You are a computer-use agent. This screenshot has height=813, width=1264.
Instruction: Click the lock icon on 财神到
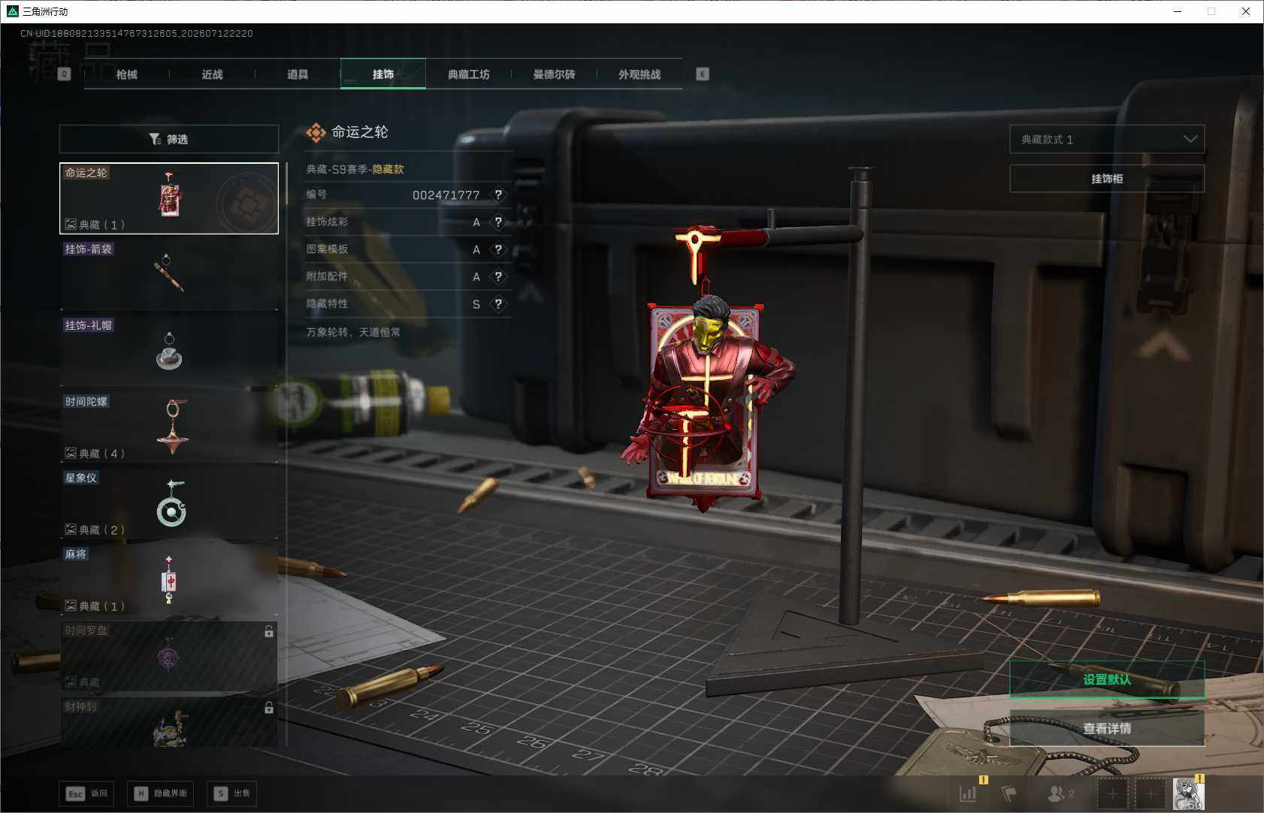point(269,708)
